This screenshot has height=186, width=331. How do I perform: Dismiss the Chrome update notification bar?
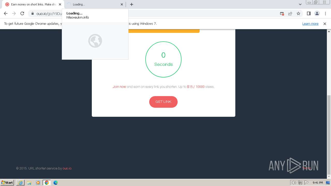click(325, 24)
